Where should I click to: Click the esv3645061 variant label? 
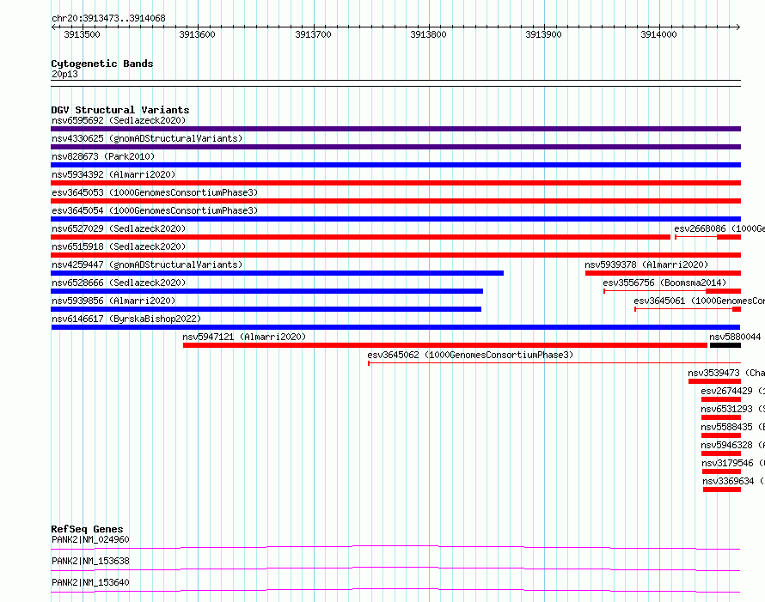coord(699,301)
